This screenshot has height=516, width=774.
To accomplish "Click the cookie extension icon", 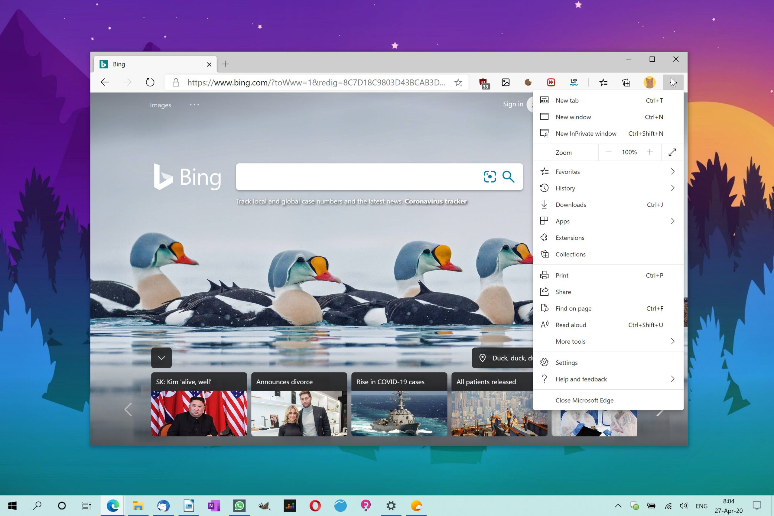I will tap(528, 82).
